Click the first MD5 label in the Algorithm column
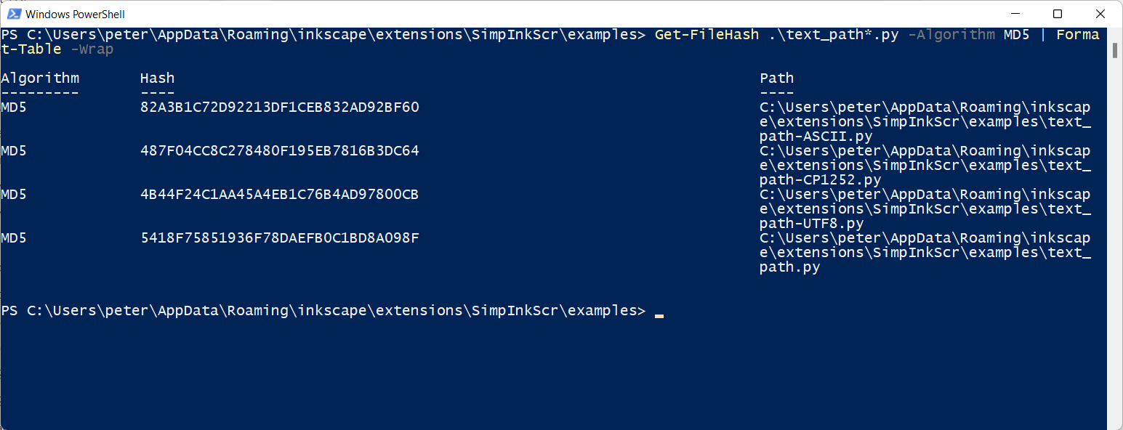This screenshot has height=430, width=1123. tap(12, 107)
